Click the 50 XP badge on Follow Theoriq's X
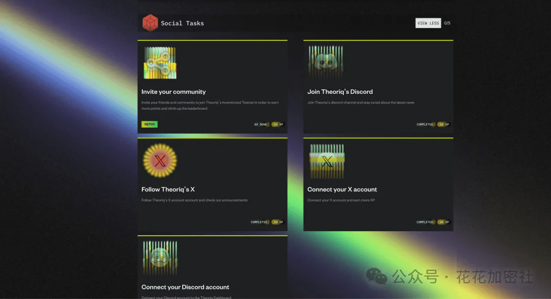Image resolution: width=551 pixels, height=299 pixels. point(278,222)
